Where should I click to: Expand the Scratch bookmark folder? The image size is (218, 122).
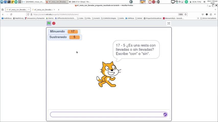pos(96,18)
